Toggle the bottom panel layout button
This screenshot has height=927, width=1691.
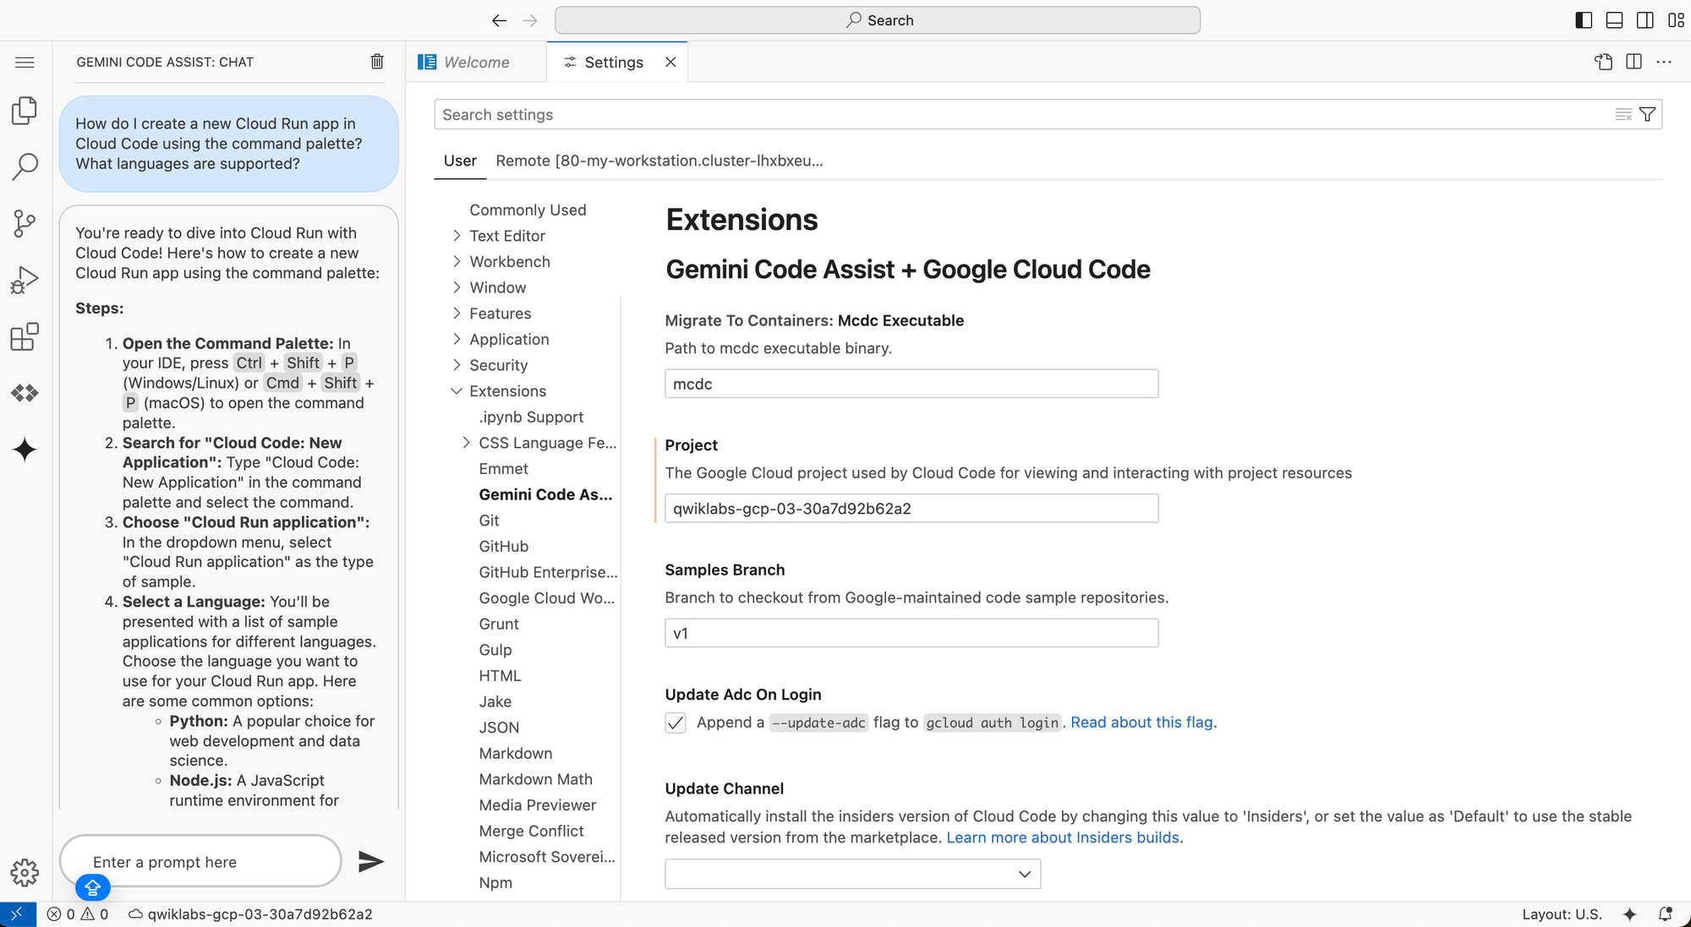point(1614,20)
